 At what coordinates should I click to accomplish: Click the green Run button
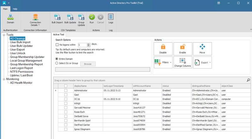tap(92, 19)
